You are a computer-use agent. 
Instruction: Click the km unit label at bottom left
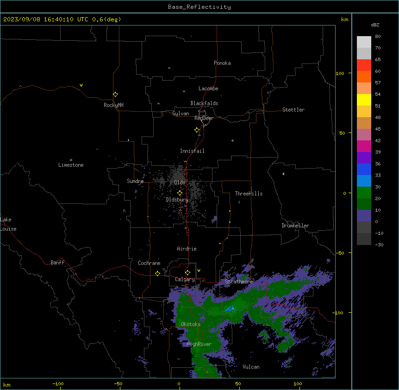[7, 384]
